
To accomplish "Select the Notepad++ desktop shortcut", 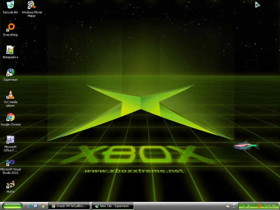I will click(10, 52).
